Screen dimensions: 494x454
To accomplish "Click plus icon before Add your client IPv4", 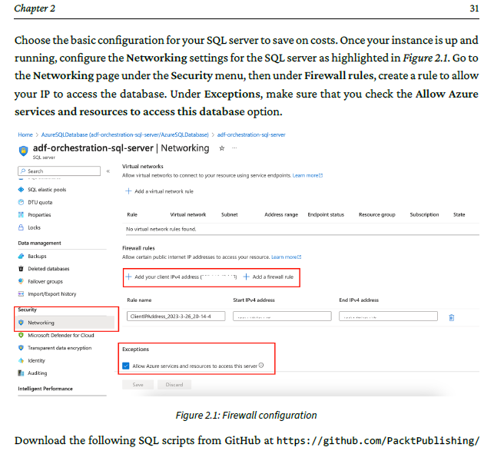I will 128,277.
